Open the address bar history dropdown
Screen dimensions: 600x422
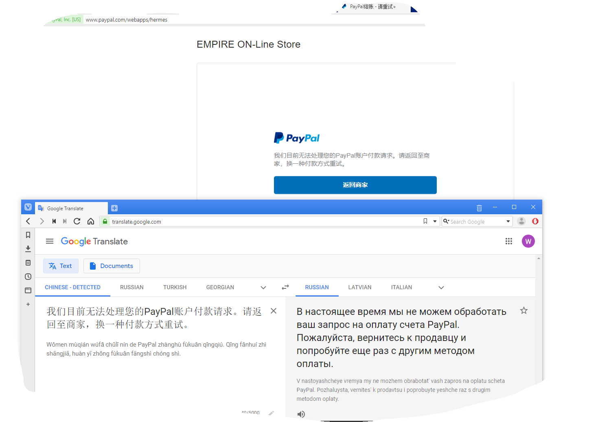coord(435,221)
